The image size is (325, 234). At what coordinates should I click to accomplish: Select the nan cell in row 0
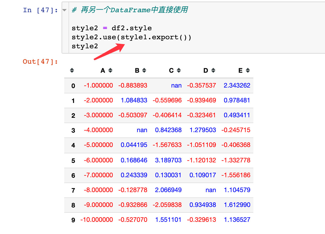176,85
